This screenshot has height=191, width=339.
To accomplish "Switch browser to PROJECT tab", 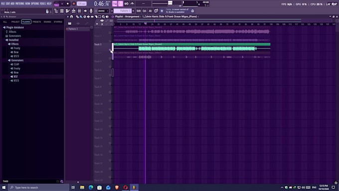I will pyautogui.click(x=15, y=22).
